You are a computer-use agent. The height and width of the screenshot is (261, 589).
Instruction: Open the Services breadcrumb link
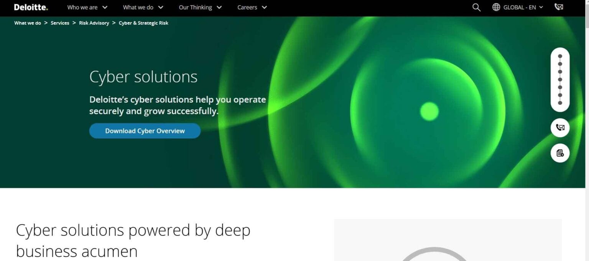(x=60, y=23)
